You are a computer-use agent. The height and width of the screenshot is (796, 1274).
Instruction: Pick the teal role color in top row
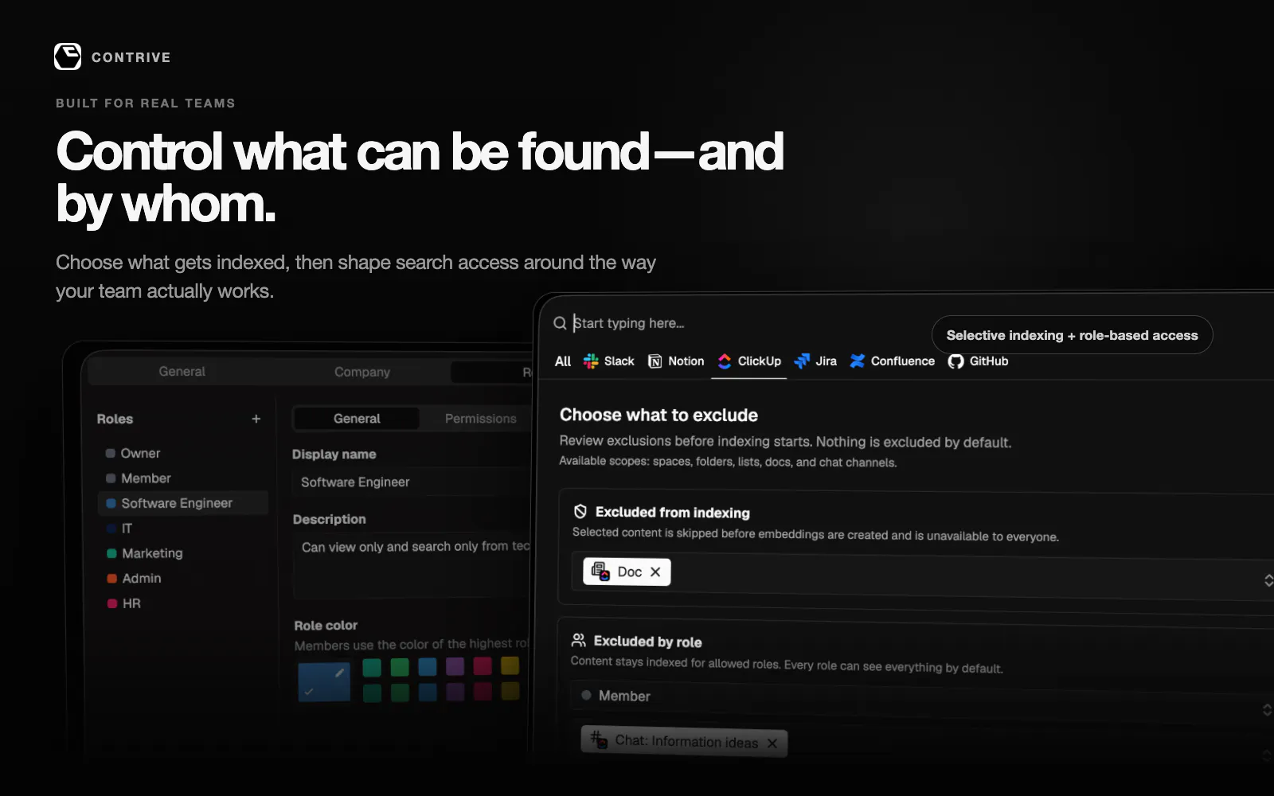point(372,667)
